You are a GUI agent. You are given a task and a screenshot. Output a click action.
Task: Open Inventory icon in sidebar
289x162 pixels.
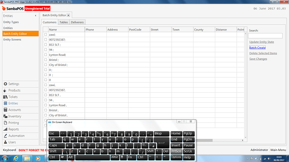click(x=5, y=116)
